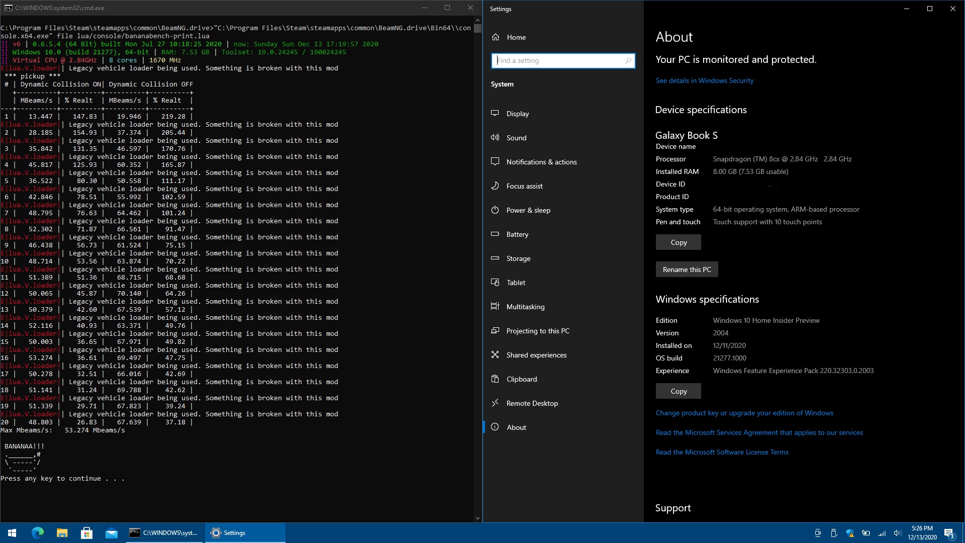This screenshot has height=543, width=965.
Task: Select Storage in the sidebar
Action: (518, 258)
